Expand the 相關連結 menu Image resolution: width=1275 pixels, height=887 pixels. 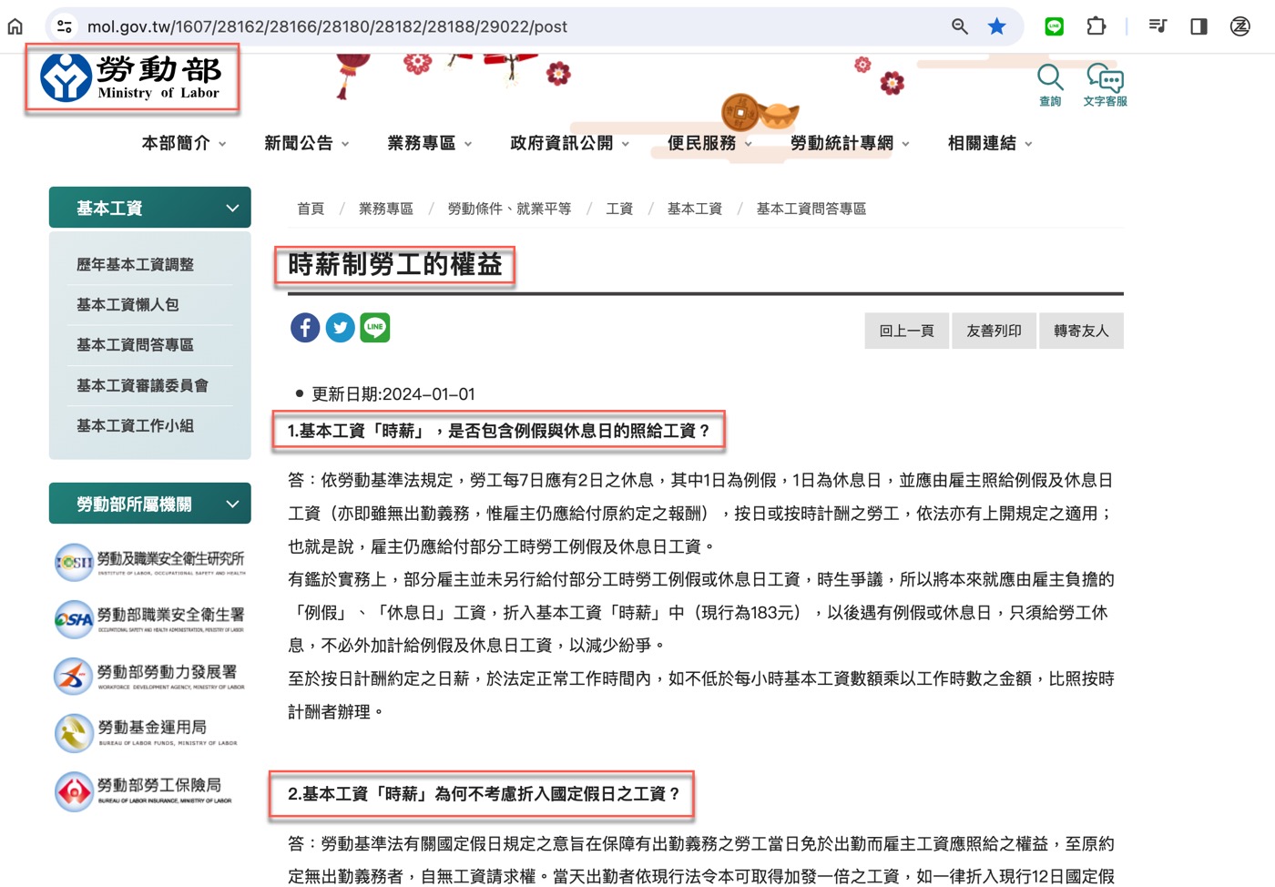pyautogui.click(x=991, y=143)
